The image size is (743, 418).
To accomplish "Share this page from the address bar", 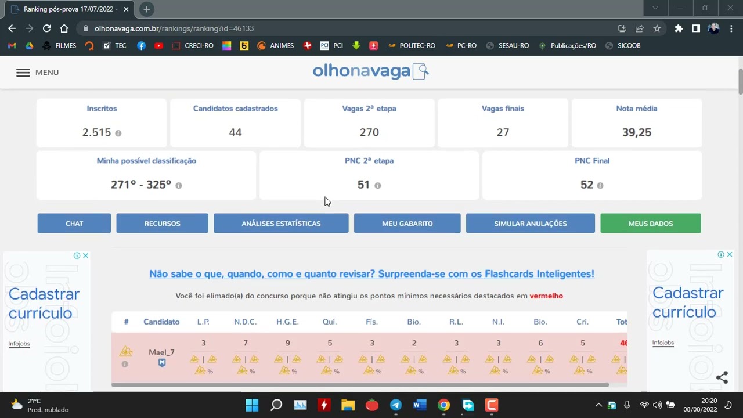I will (x=640, y=28).
